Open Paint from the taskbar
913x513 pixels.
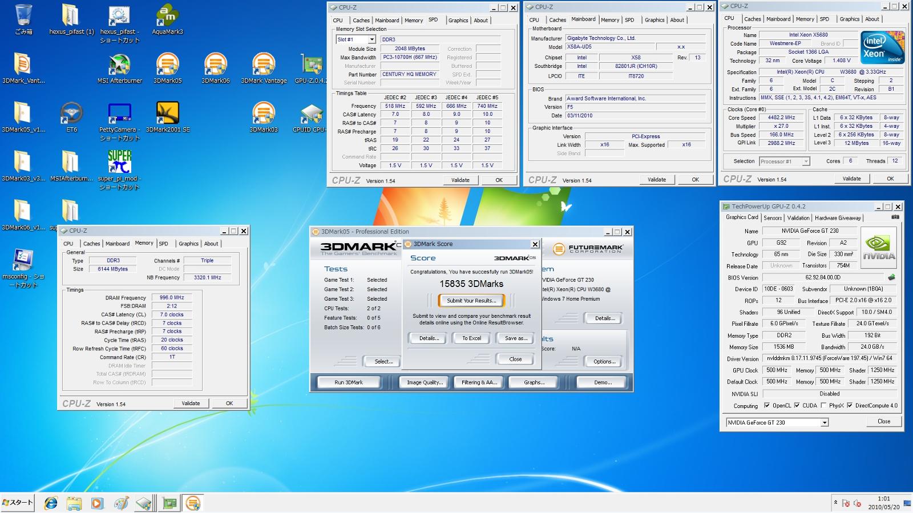(120, 503)
